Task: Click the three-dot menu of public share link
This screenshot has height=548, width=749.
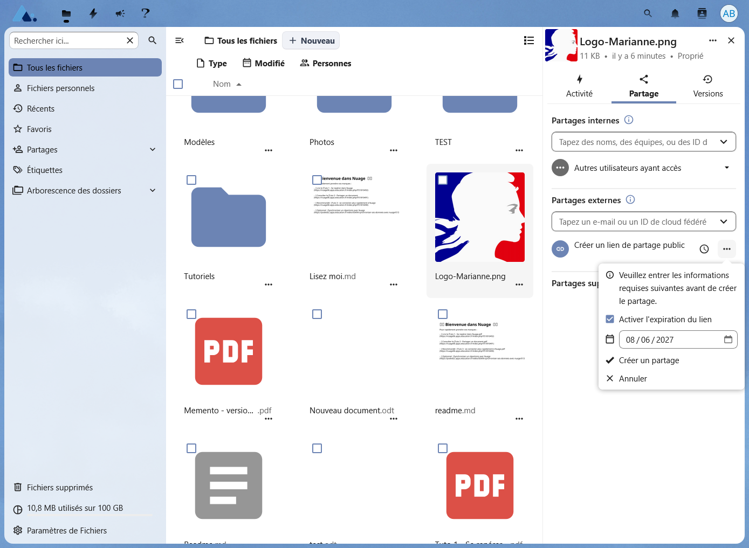Action: [x=727, y=249]
